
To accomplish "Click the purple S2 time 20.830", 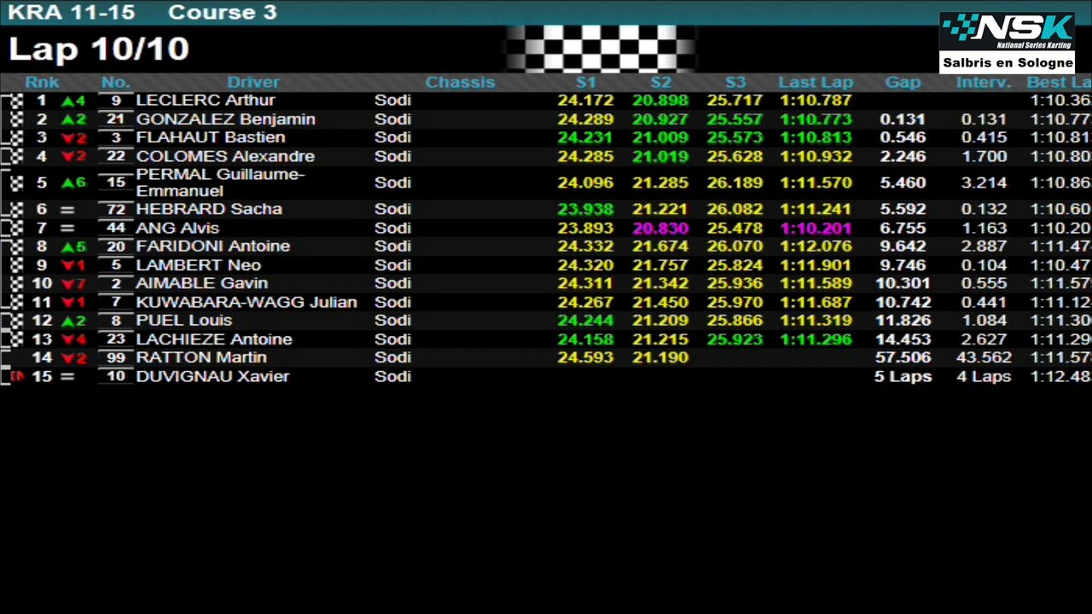I will tap(660, 229).
